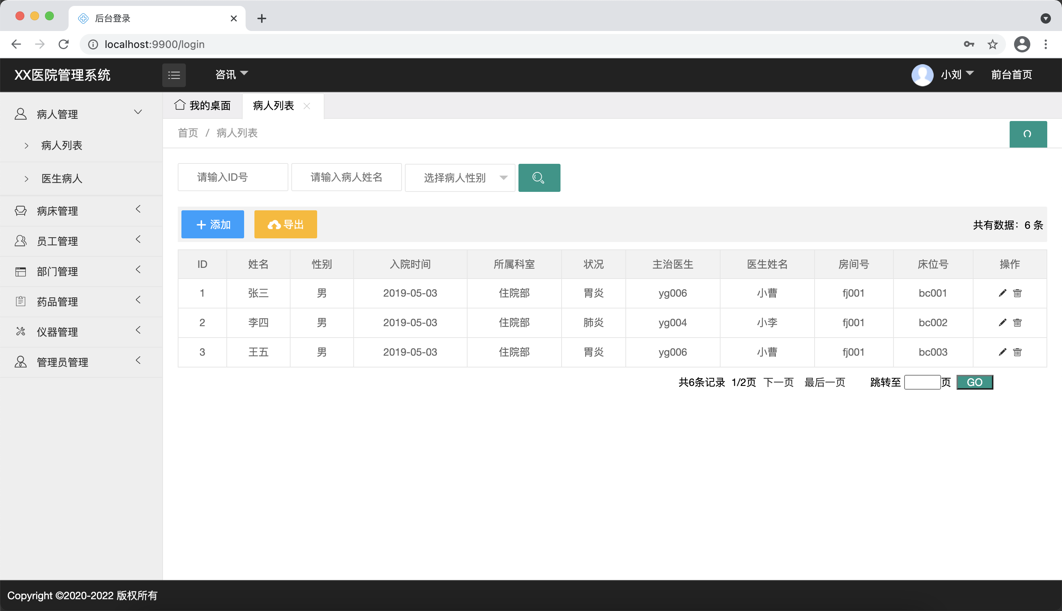Viewport: 1062px width, 611px height.
Task: Bookmark page with star icon
Action: coord(992,44)
